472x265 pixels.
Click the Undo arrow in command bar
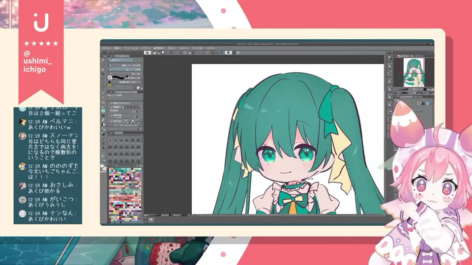pos(171,53)
